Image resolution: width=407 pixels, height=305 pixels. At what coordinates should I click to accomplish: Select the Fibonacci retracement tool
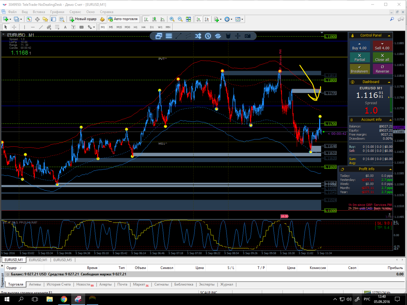57,27
